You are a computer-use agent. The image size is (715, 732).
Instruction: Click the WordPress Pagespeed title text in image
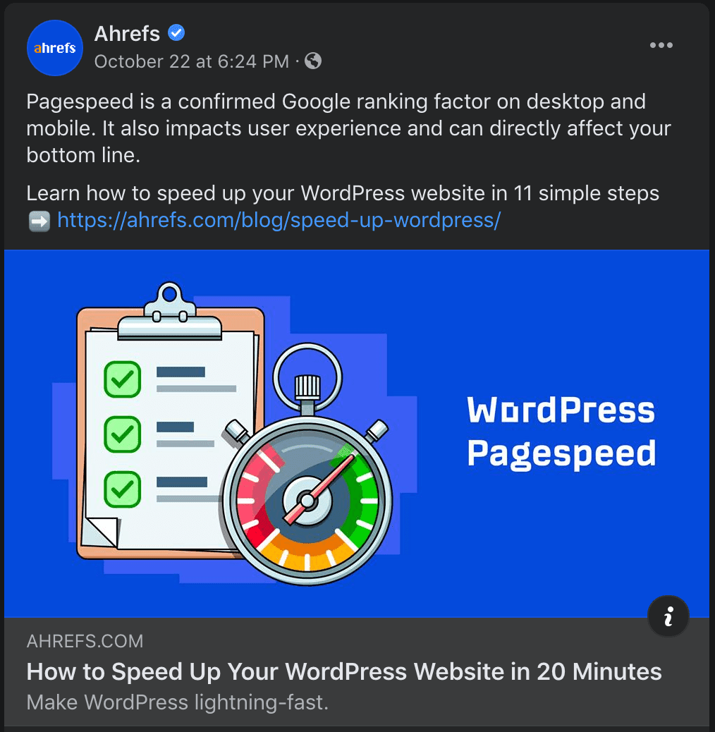coord(561,432)
